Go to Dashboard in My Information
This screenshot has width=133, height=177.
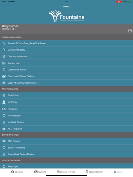click(66, 95)
